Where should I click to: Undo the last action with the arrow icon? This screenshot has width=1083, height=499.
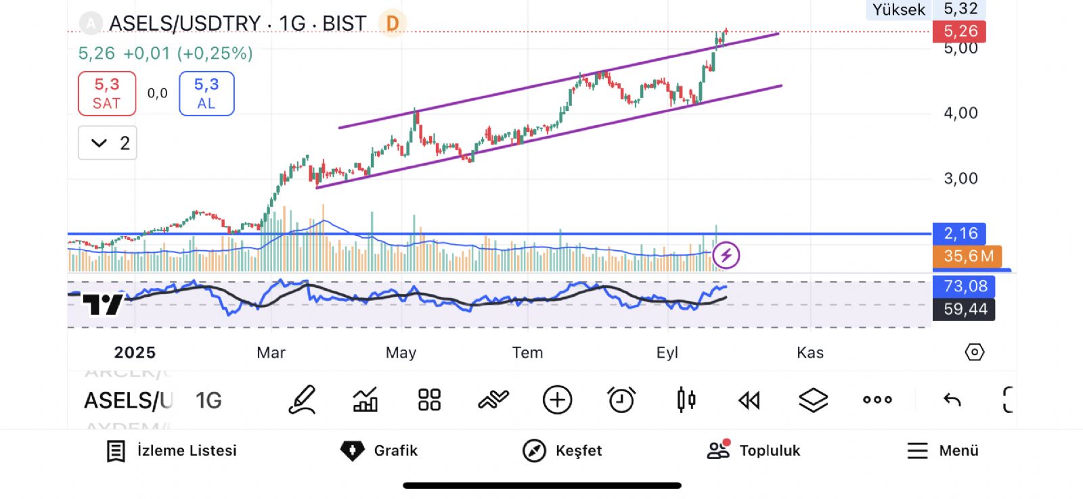coord(952,400)
